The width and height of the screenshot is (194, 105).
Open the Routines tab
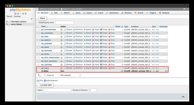[x=126, y=13]
